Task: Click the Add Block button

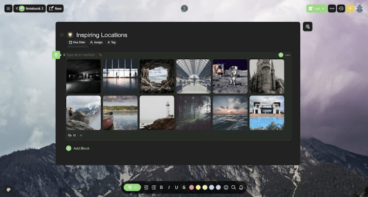Action: click(x=78, y=148)
